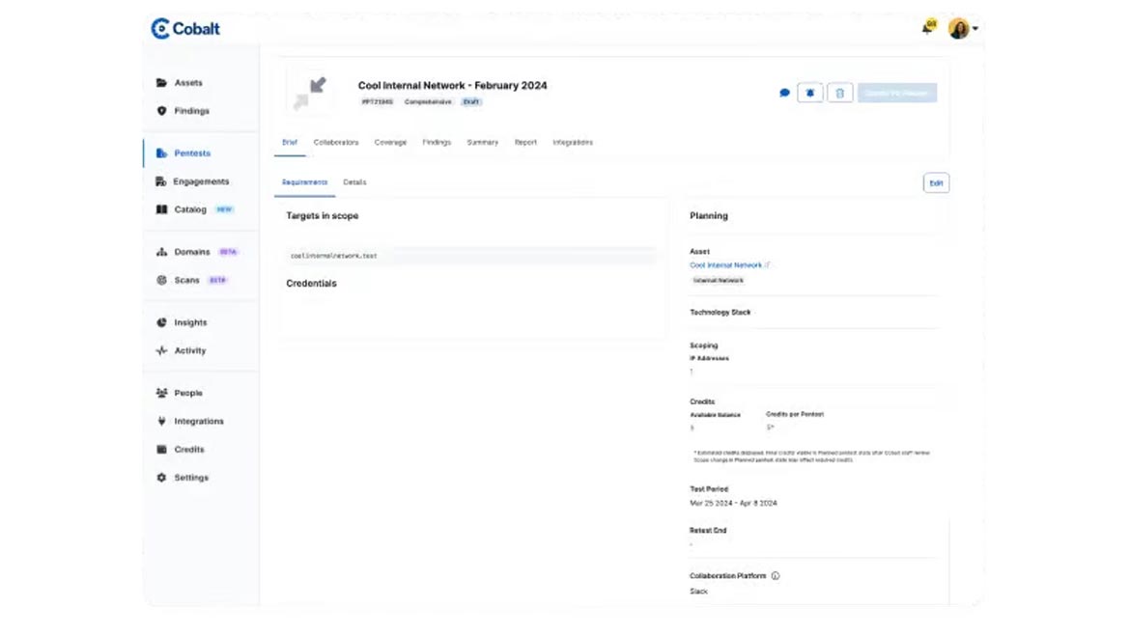Image resolution: width=1130 pixels, height=635 pixels.
Task: Go to the Report tab
Action: point(525,143)
